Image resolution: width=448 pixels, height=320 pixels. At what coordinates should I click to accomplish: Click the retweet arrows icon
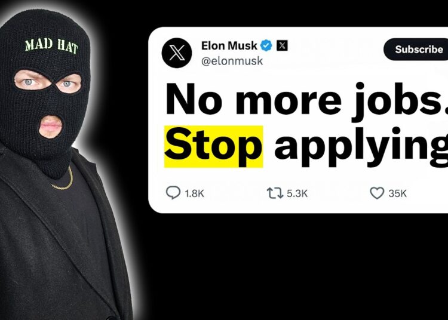click(x=275, y=193)
